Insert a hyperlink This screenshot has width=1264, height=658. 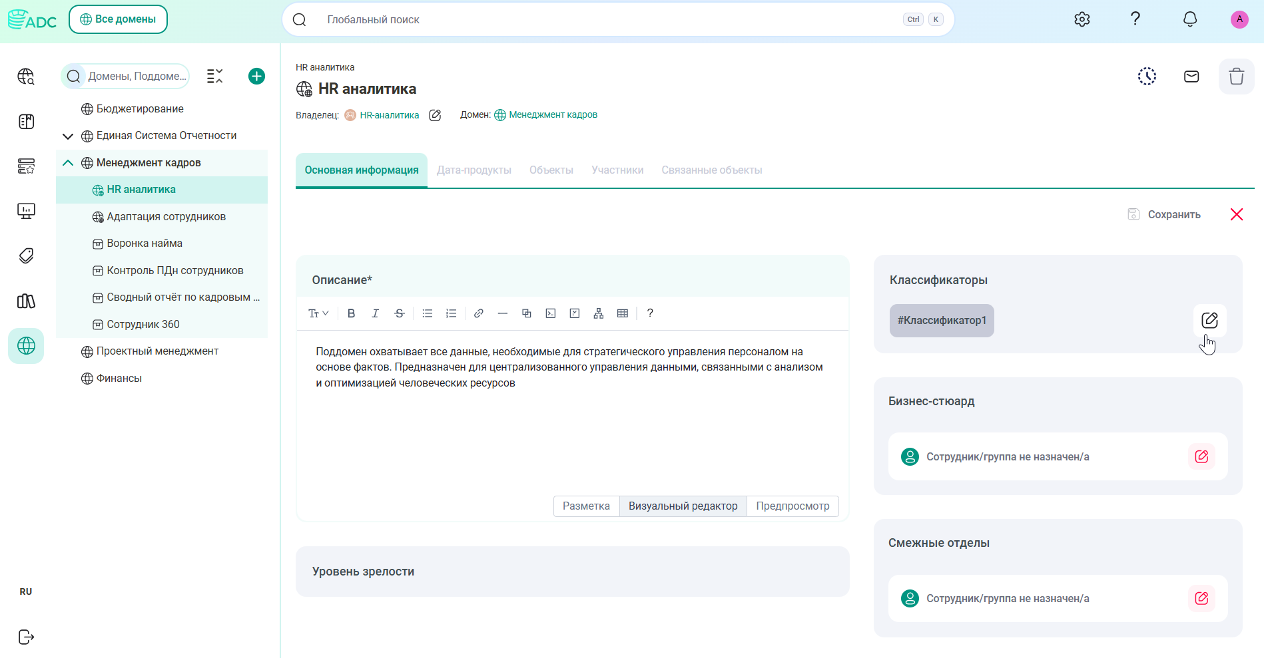click(x=478, y=313)
